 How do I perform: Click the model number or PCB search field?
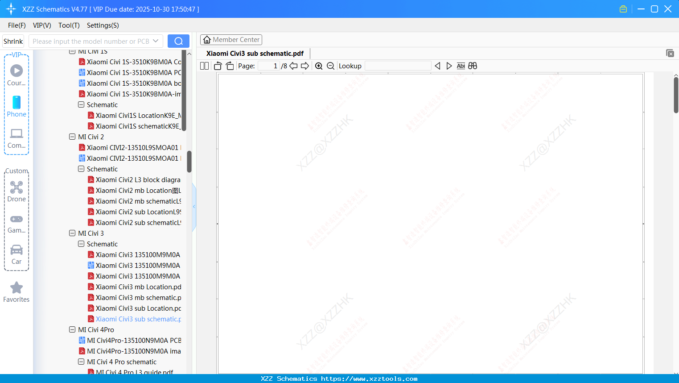(x=91, y=41)
